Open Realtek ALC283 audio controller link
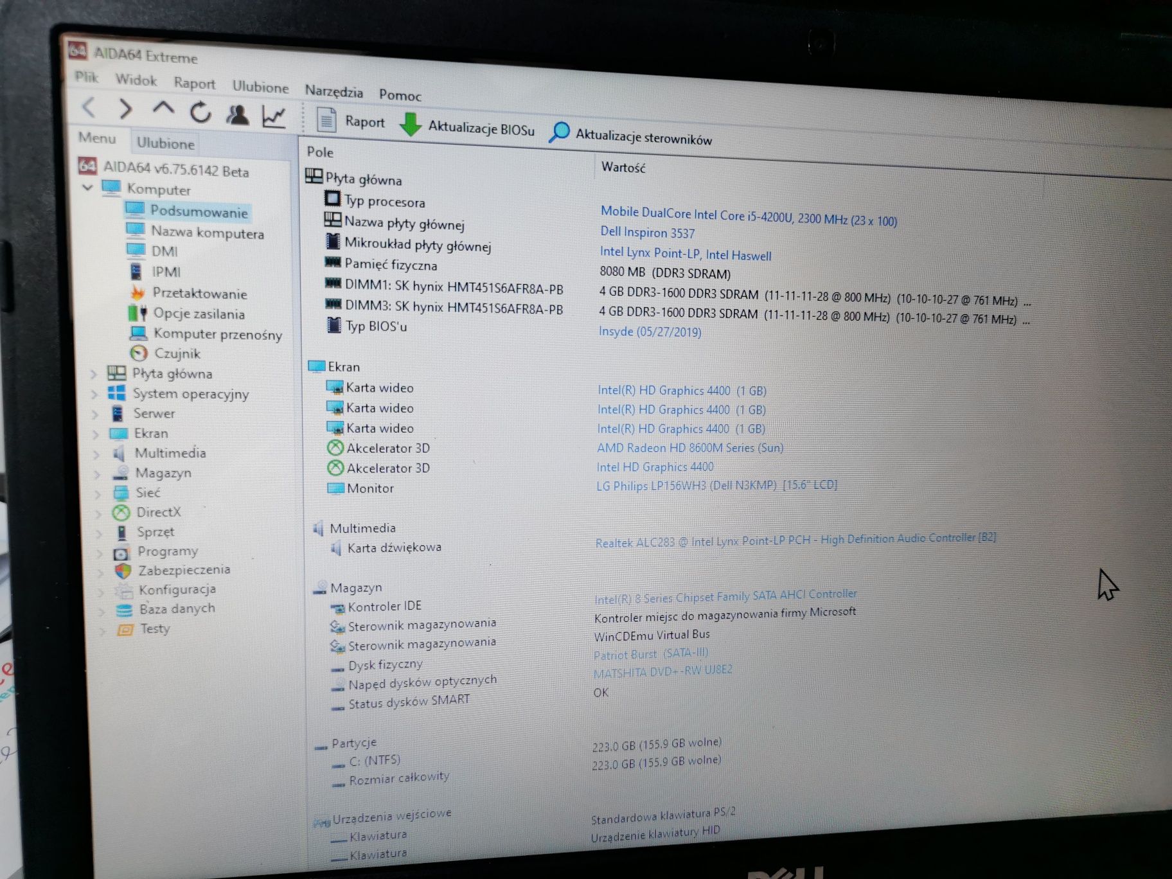The width and height of the screenshot is (1172, 879). [x=795, y=540]
